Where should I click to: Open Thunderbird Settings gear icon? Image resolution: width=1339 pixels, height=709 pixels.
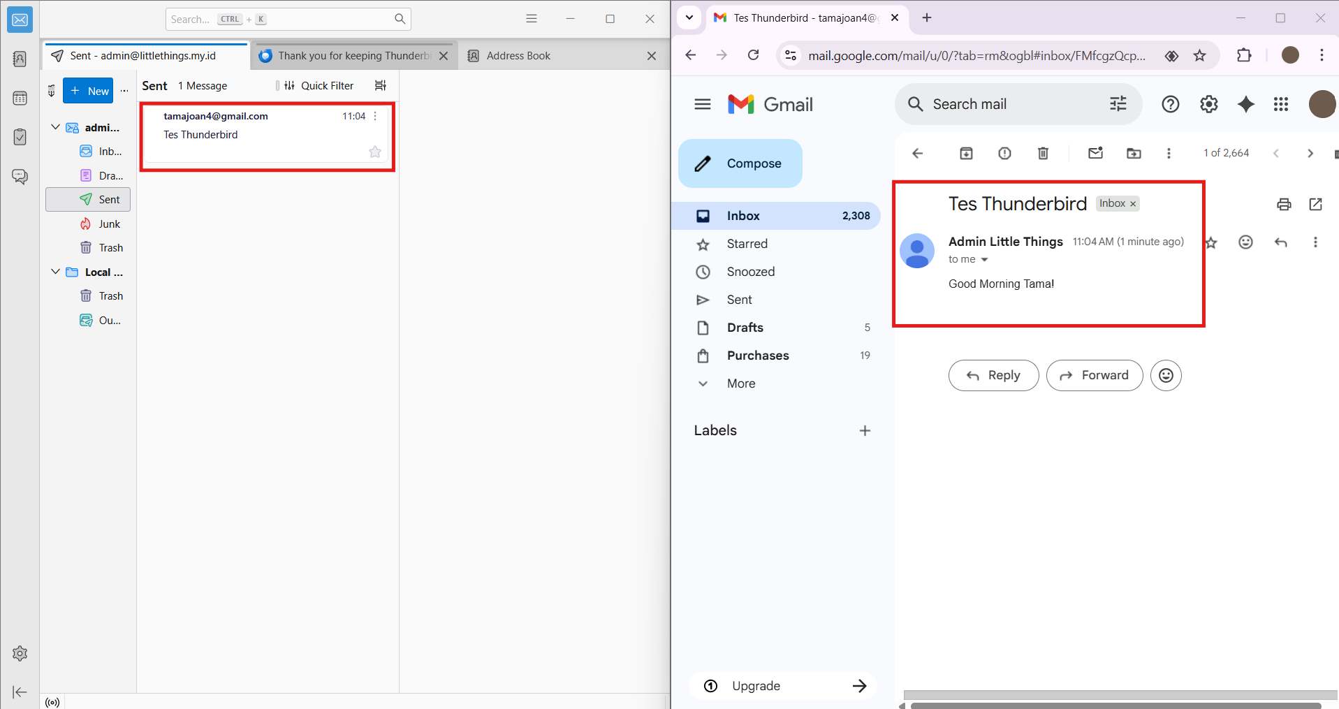pyautogui.click(x=20, y=653)
